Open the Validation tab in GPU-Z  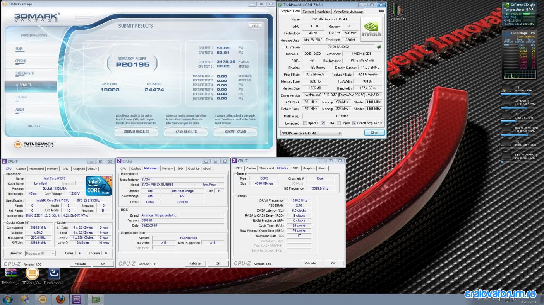click(x=323, y=12)
